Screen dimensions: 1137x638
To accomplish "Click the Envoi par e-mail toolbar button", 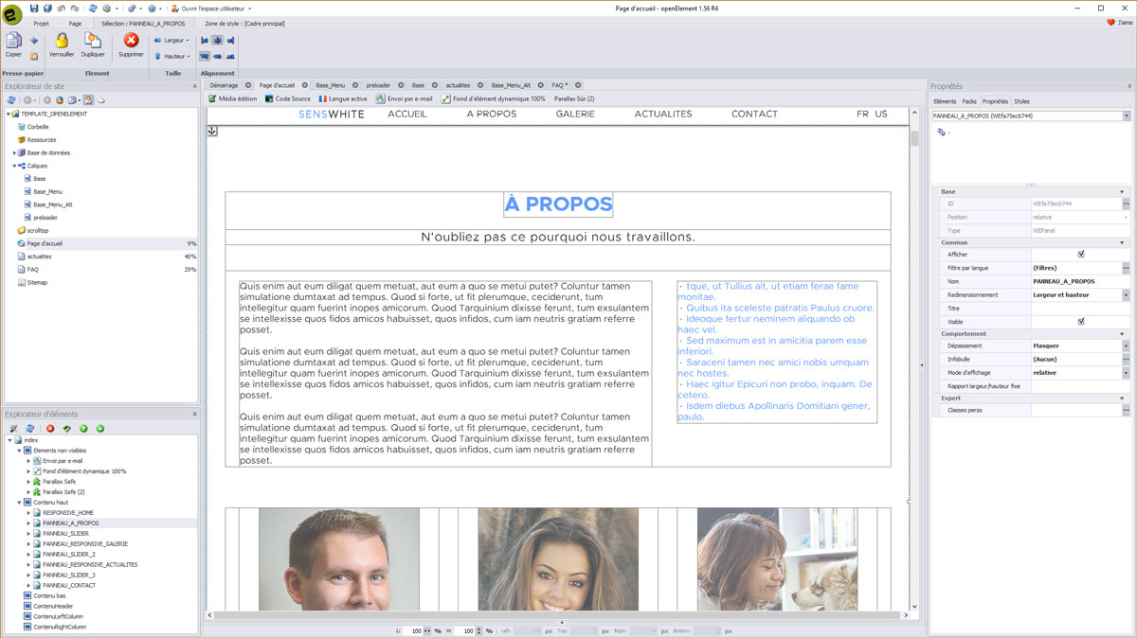I will pos(404,98).
